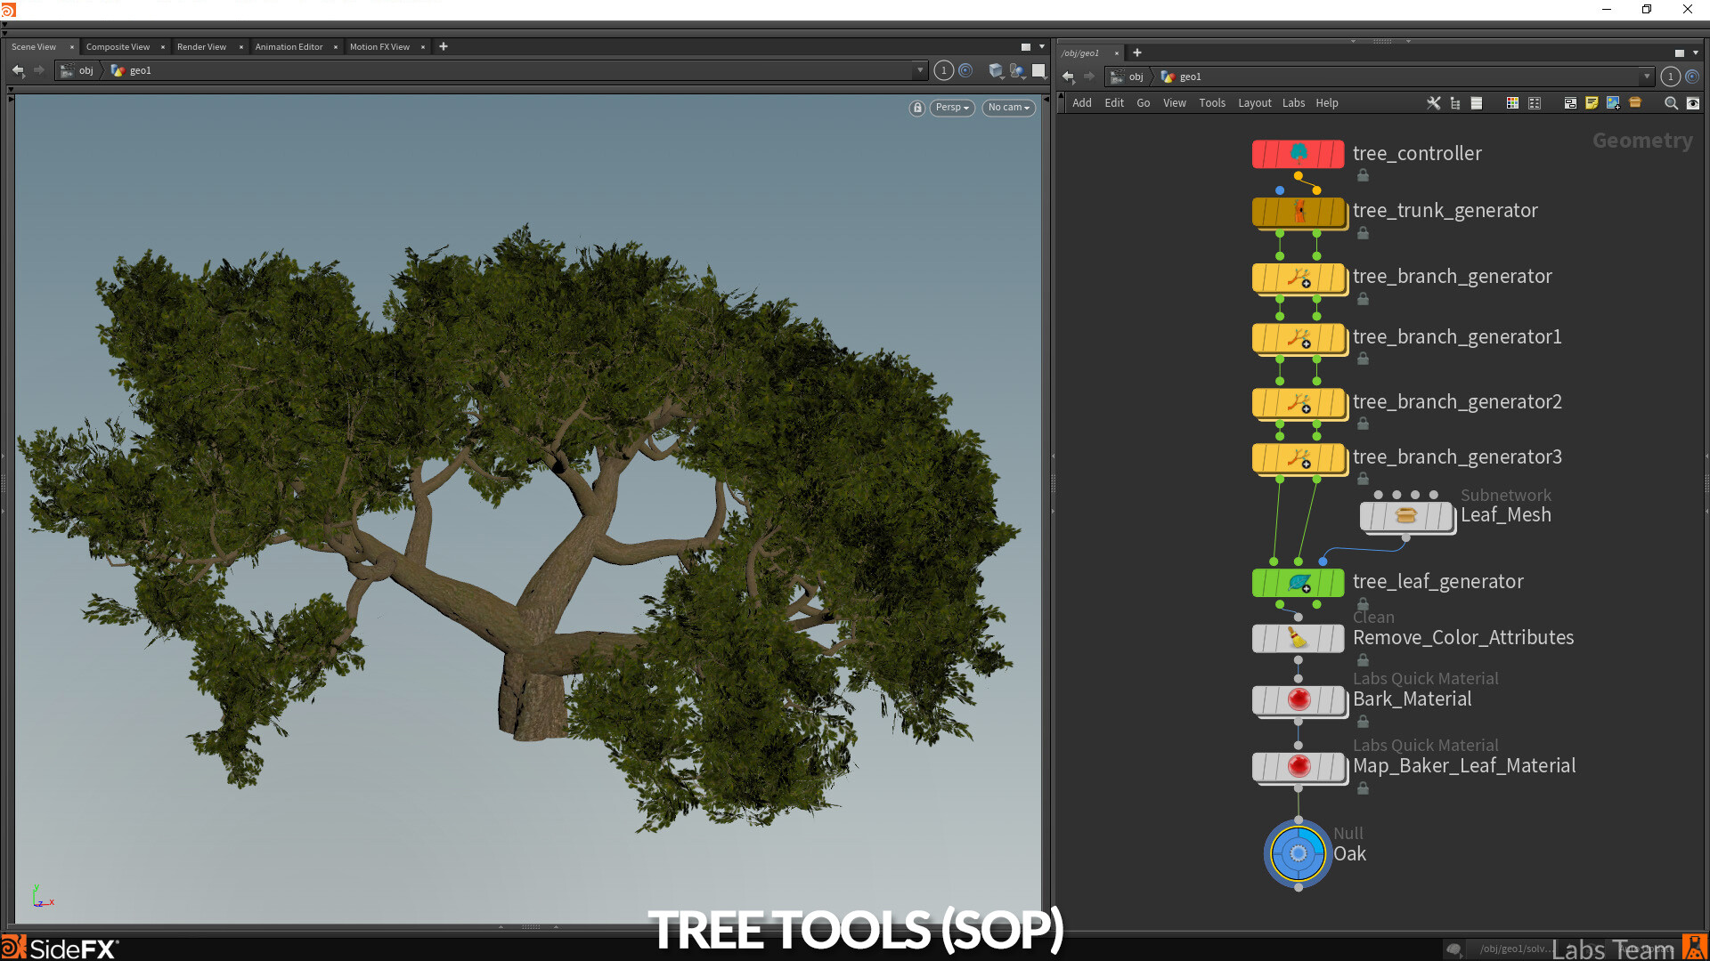Click the hotkey tools wrench icon
Viewport: 1710px width, 961px height.
pos(1433,103)
